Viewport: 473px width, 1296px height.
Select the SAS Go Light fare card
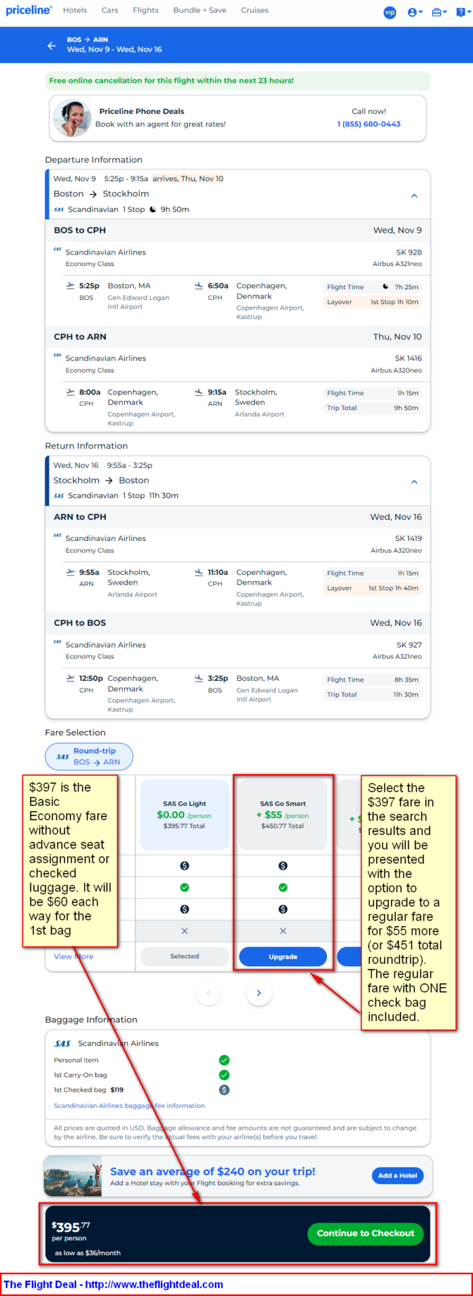(184, 815)
